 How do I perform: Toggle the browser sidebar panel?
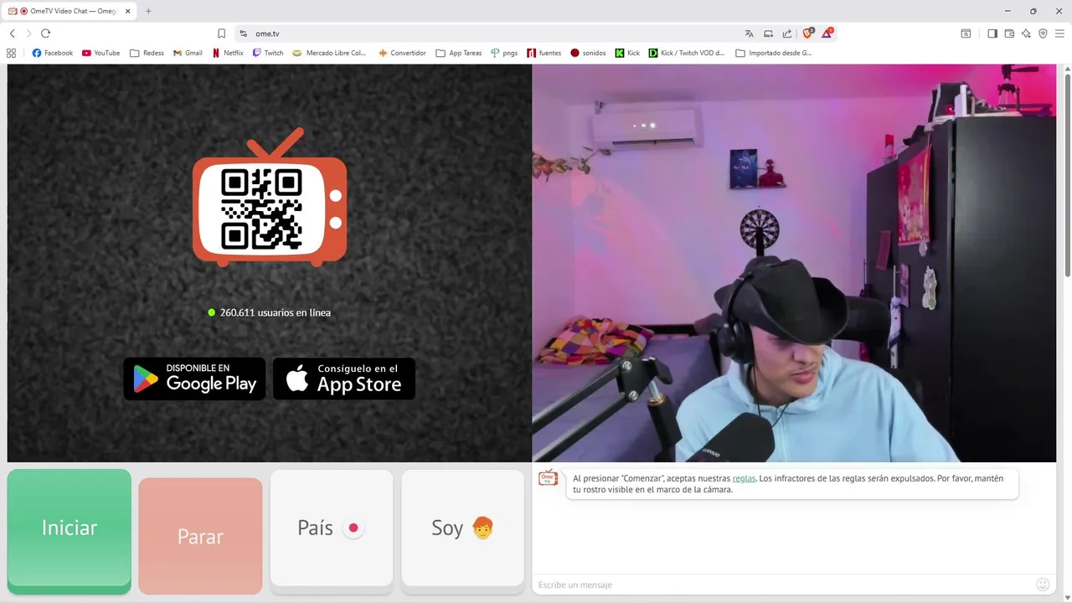tap(992, 33)
